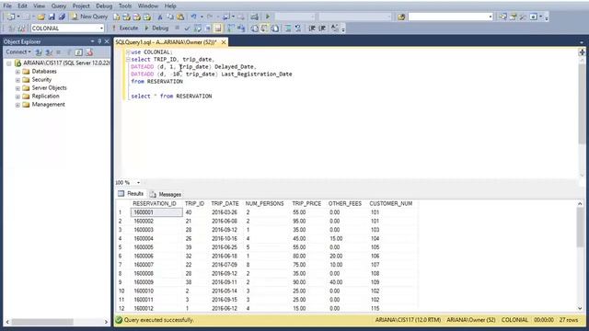Image resolution: width=589 pixels, height=331 pixels.
Task: Click the Undo icon
Action: point(194,17)
